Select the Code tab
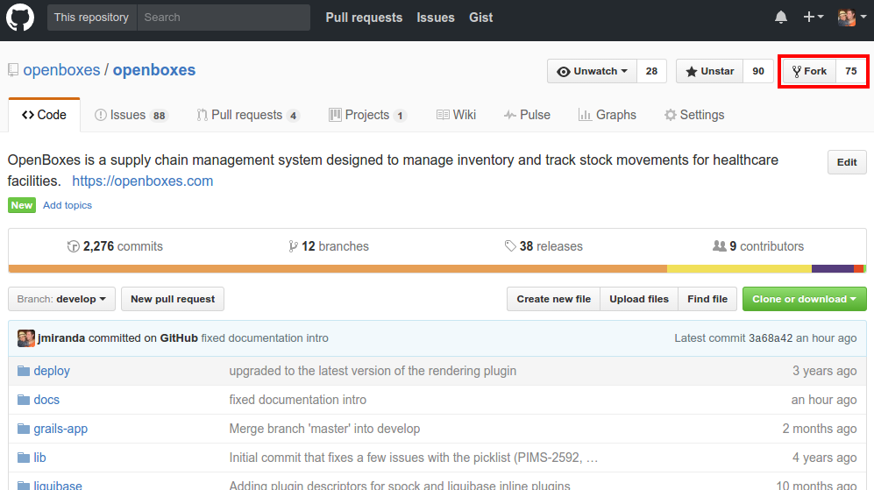Viewport: 874px width, 490px height. pos(44,115)
